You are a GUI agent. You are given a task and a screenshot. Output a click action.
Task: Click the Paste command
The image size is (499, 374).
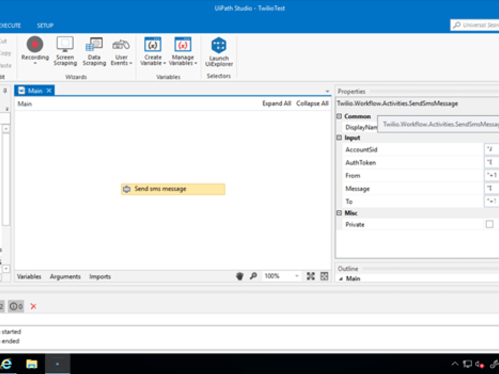tap(5, 65)
